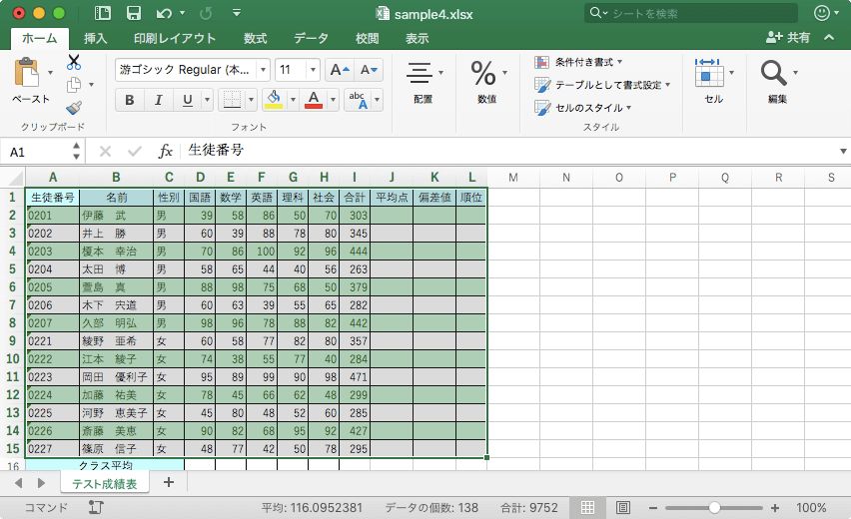Click the redo arrow icon
The width and height of the screenshot is (851, 519).
206,13
